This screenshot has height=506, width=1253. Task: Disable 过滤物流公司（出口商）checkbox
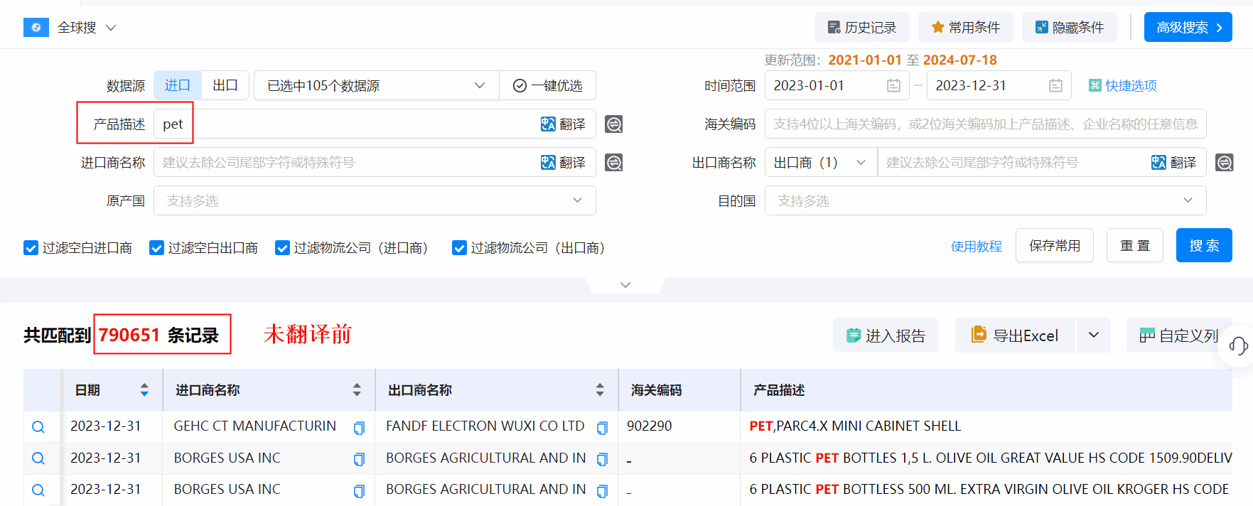(x=459, y=248)
